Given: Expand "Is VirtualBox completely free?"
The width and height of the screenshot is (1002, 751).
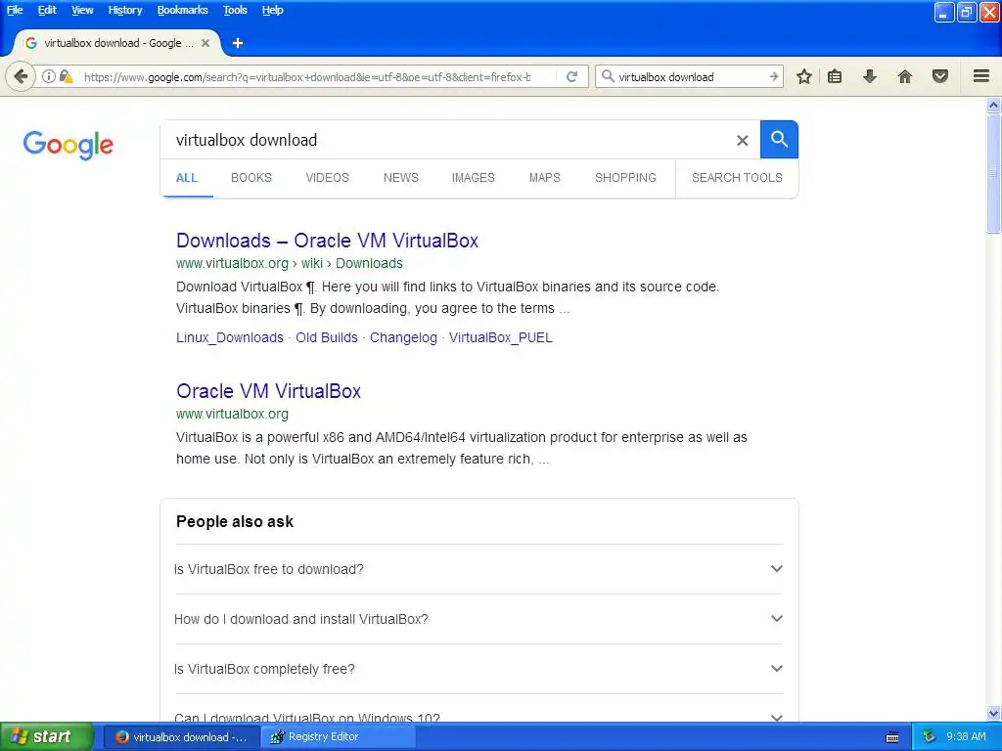Looking at the screenshot, I should [478, 669].
